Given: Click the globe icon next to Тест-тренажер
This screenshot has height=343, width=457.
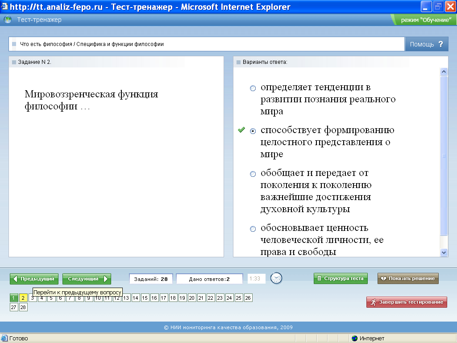Looking at the screenshot, I should pos(8,20).
